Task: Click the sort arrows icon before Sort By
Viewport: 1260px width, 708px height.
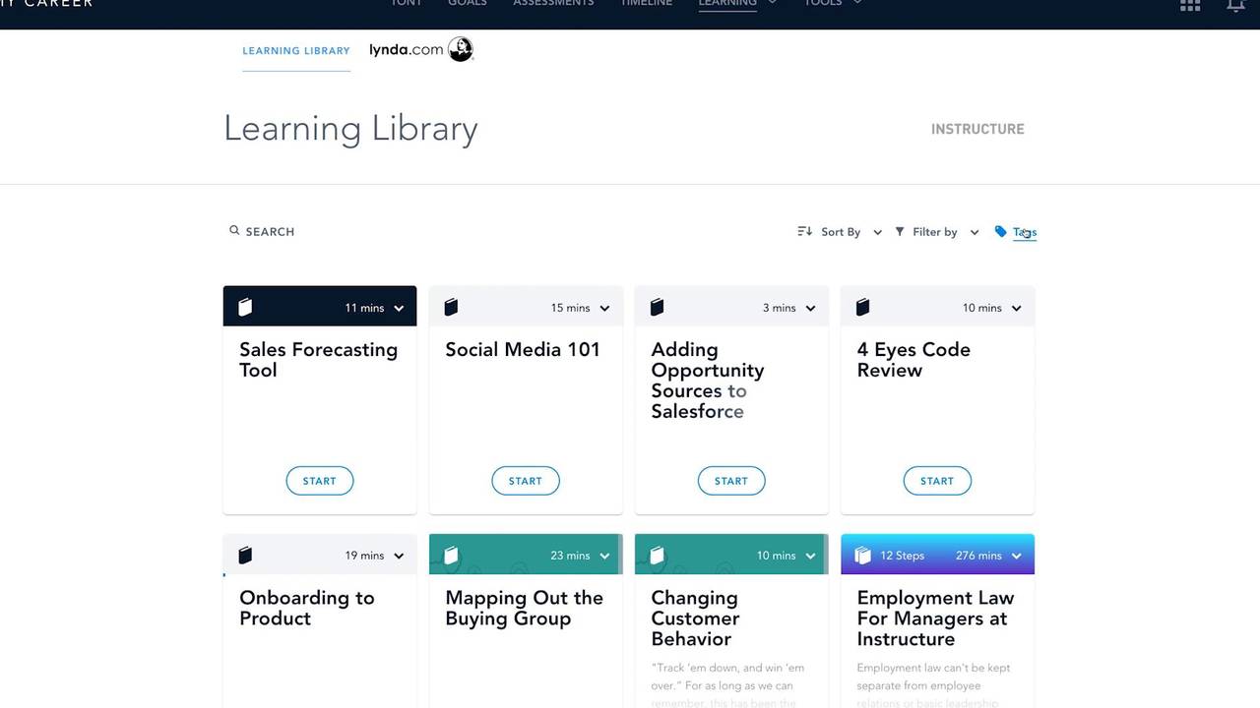Action: (804, 230)
